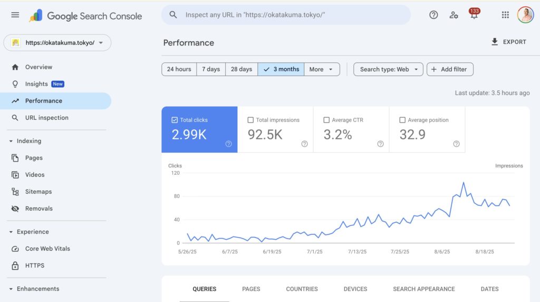Screen dimensions: 540x302
Task: Enable the Total impressions checkbox
Action: click(250, 120)
